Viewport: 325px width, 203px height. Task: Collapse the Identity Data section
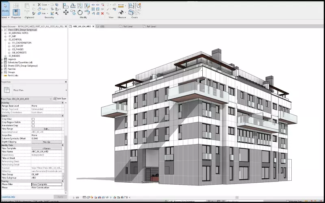click(x=63, y=145)
